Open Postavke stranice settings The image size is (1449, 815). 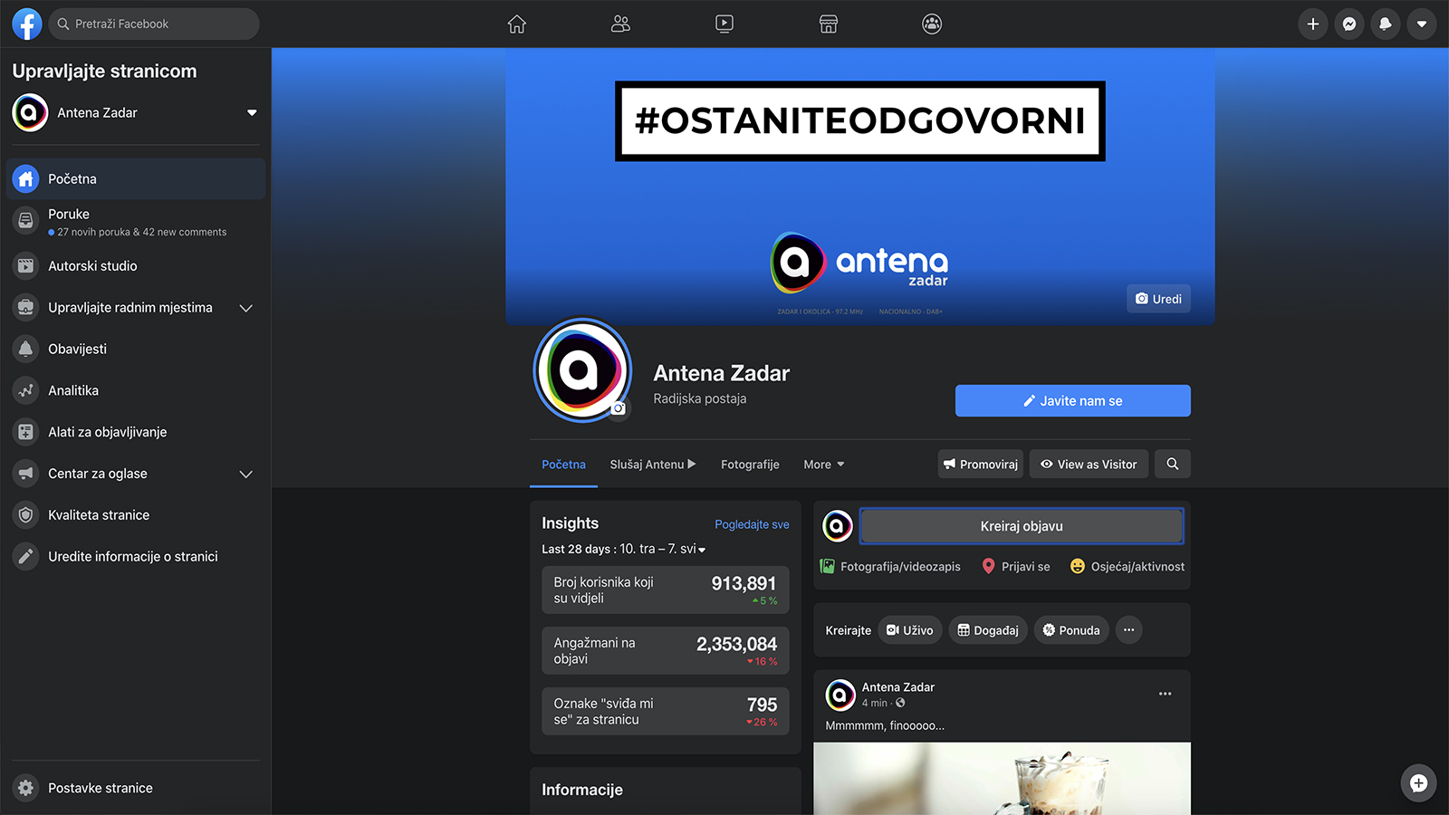(136, 788)
